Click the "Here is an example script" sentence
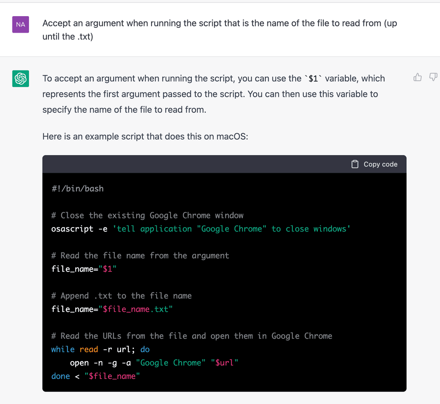The height and width of the screenshot is (404, 440). pos(145,137)
